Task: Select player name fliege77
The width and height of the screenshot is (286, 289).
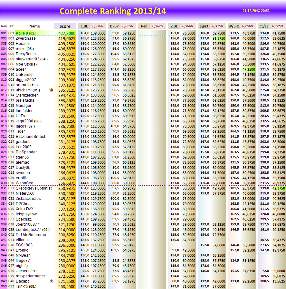Action: 23,261
